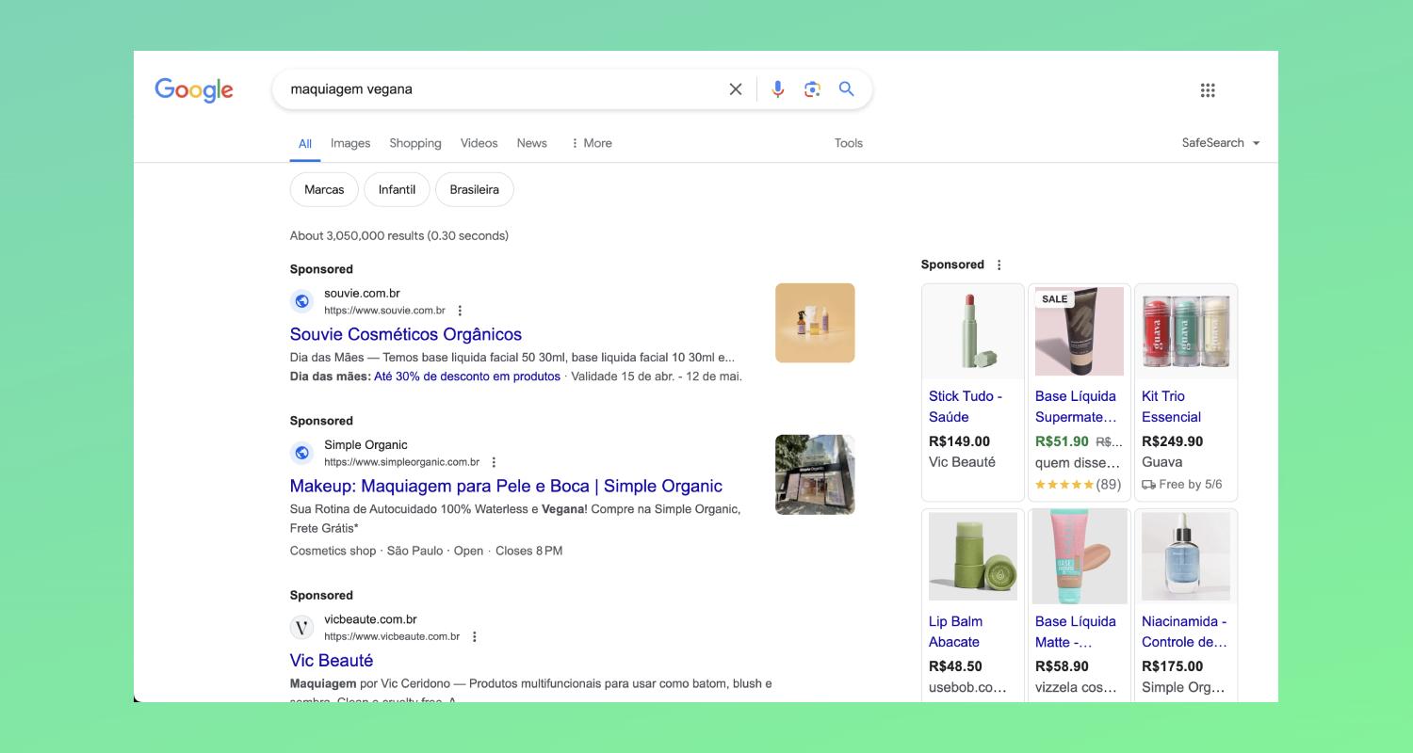
Task: Open three-dot menu beside vicbeaute.com.br URL
Action: click(x=475, y=637)
